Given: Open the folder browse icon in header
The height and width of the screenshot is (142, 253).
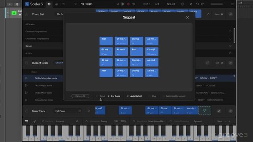Looking at the screenshot, I should [49, 4].
